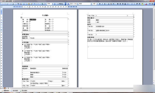Open the Styles and Formatting pane icon

pyautogui.click(x=68, y=4)
